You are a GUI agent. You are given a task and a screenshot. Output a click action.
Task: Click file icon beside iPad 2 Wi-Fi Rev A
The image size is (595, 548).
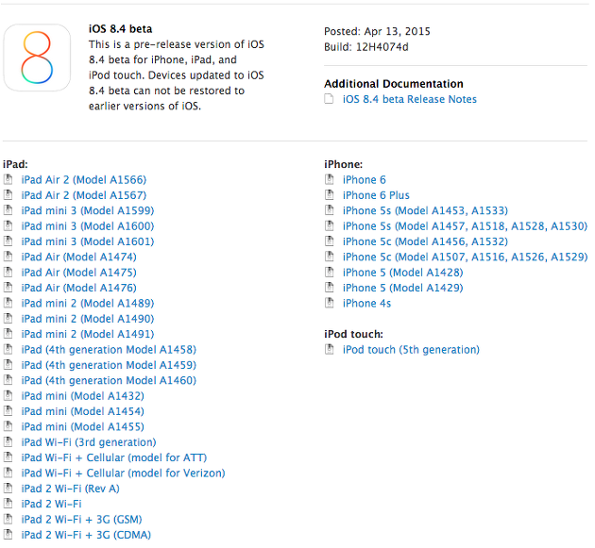click(x=8, y=489)
